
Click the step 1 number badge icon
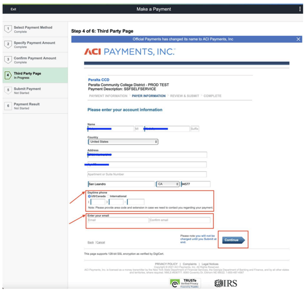click(x=8, y=29)
